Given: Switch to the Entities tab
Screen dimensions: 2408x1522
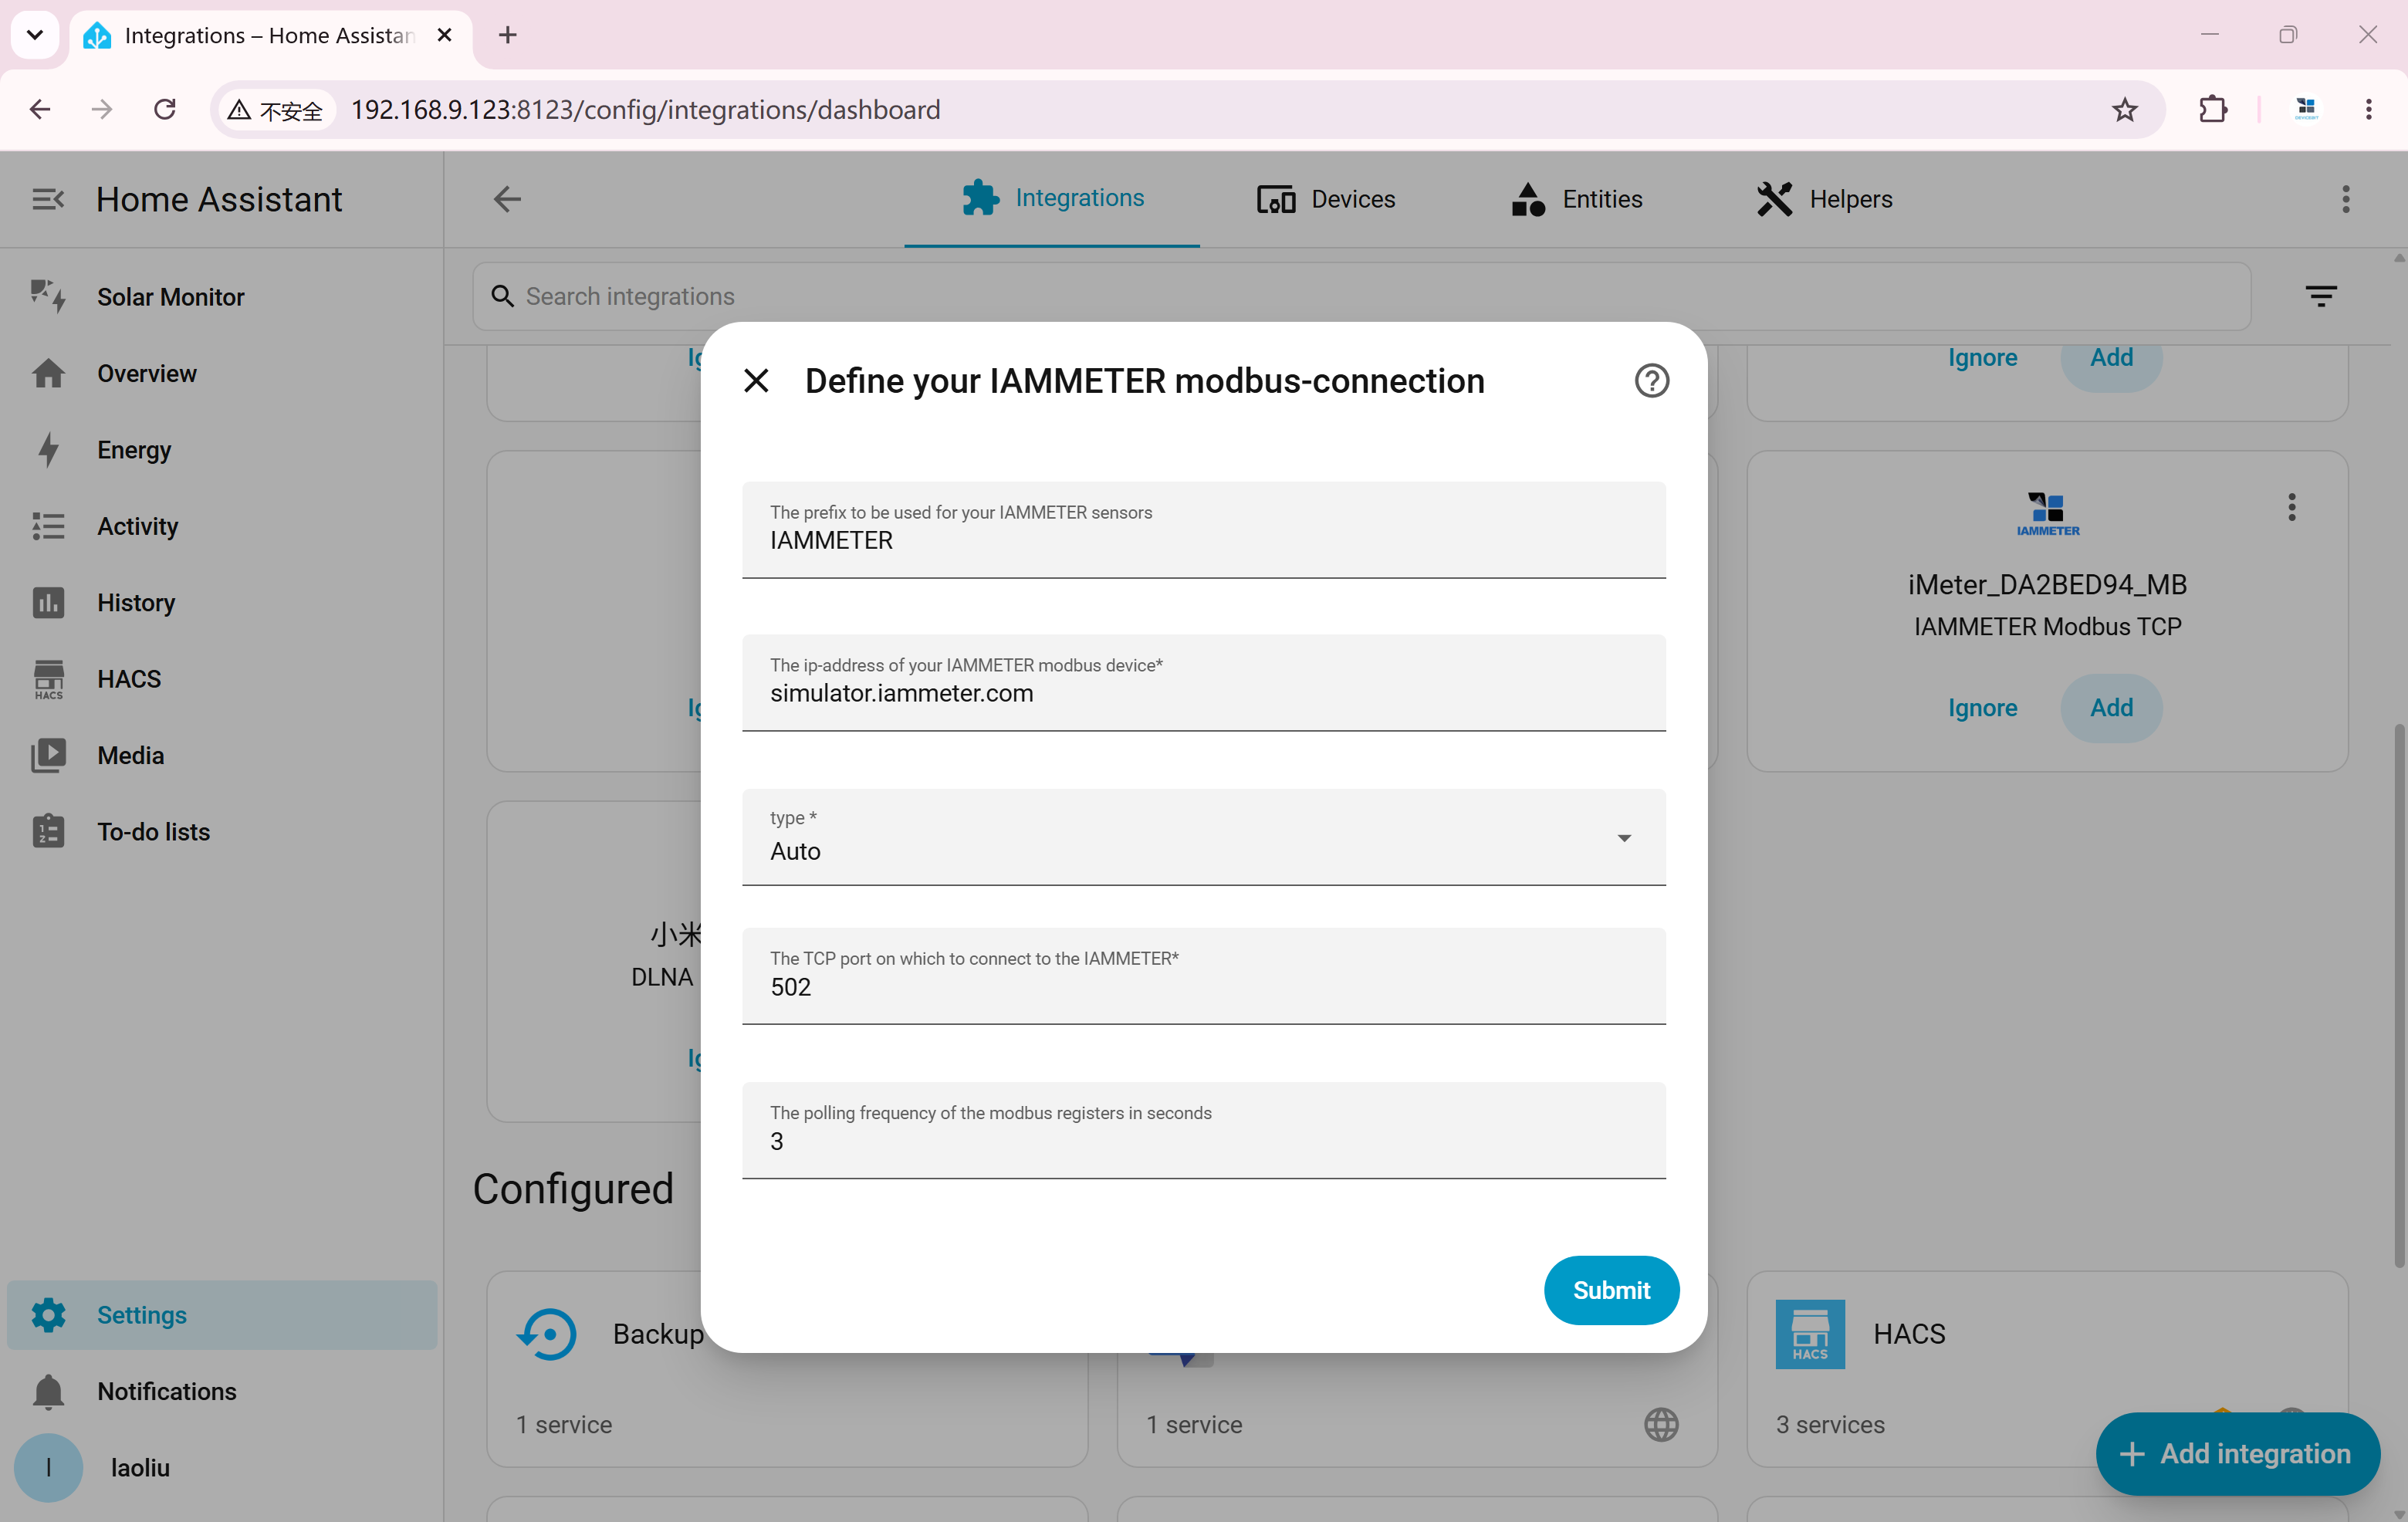Looking at the screenshot, I should tap(1577, 199).
